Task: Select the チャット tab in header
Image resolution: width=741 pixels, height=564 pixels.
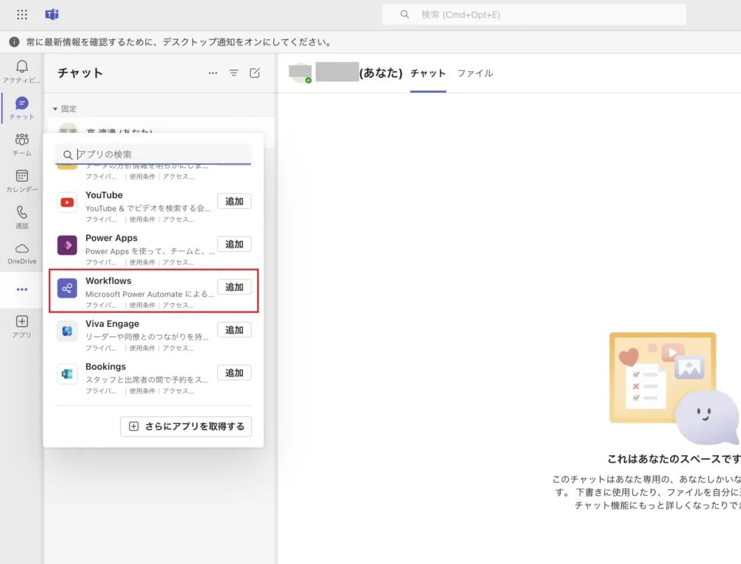Action: (x=428, y=73)
